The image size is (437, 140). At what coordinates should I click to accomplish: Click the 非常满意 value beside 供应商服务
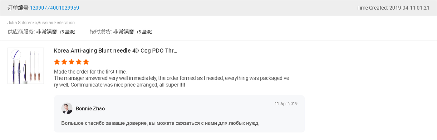(47, 31)
